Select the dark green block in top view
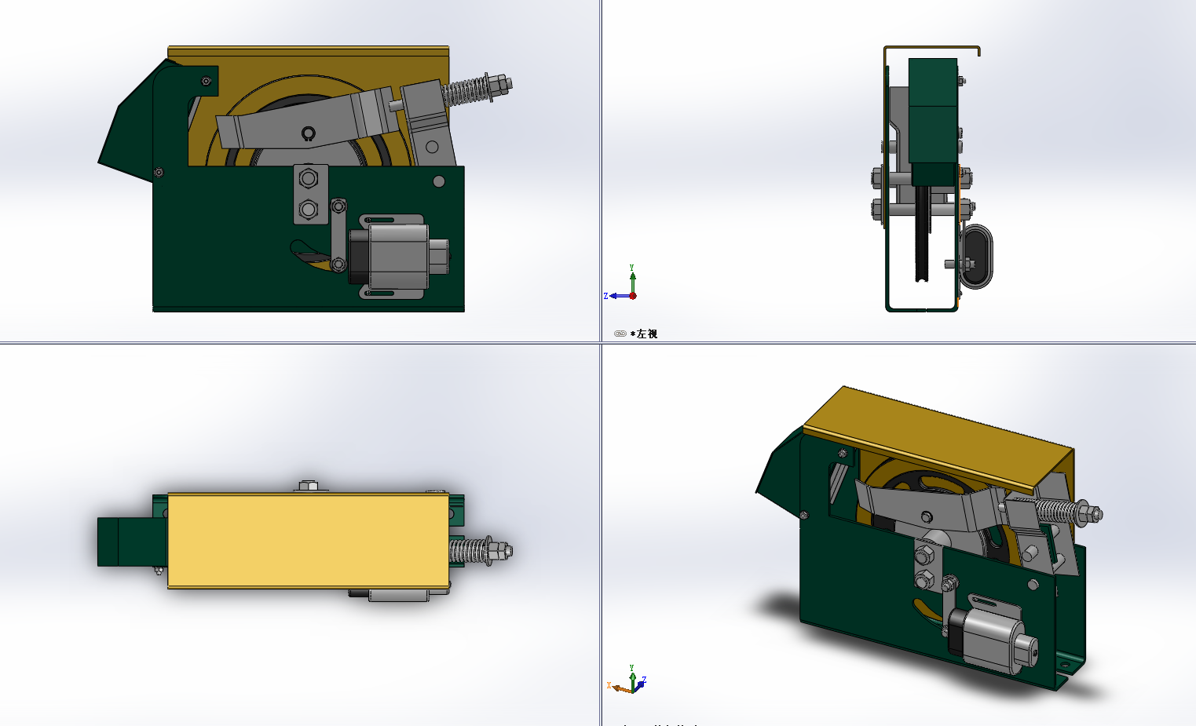The width and height of the screenshot is (1196, 726). 131,542
